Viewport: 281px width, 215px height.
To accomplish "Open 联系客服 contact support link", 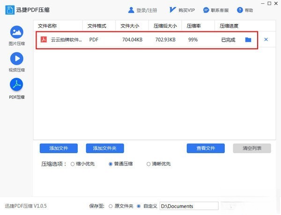I will pyautogui.click(x=220, y=10).
